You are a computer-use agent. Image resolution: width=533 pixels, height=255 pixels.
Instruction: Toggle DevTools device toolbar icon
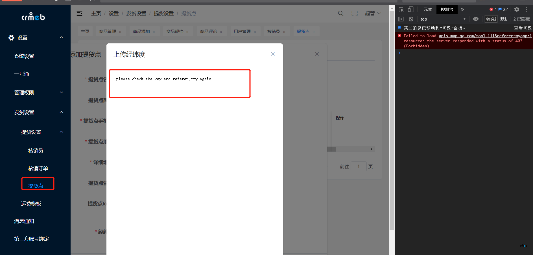tap(411, 10)
